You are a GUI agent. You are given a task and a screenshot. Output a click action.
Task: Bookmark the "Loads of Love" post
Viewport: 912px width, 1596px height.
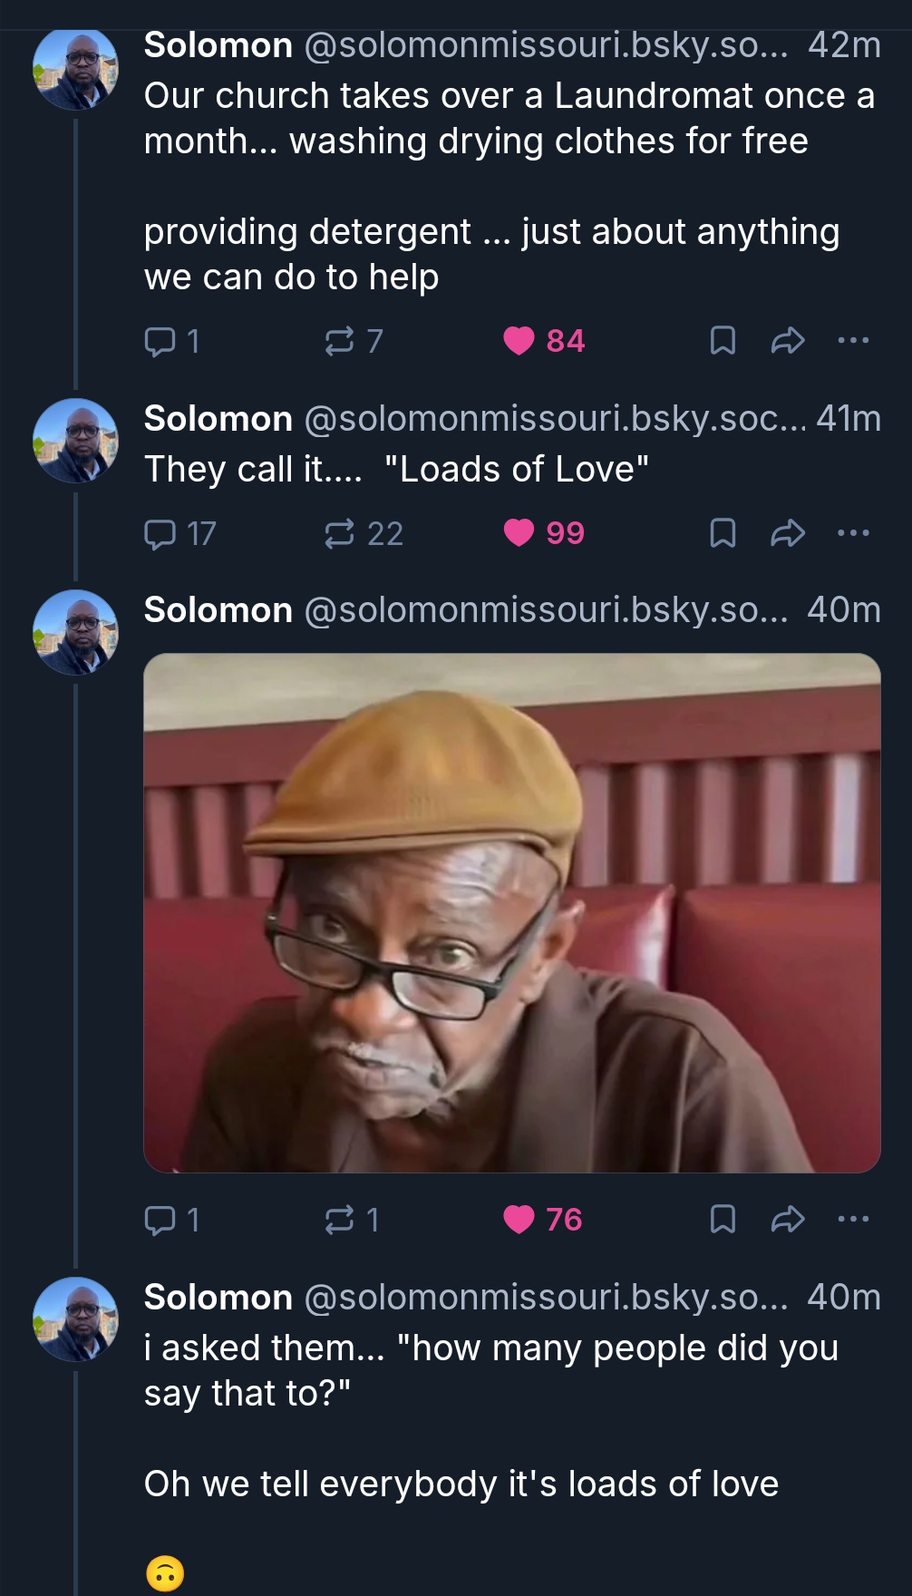[x=722, y=533]
